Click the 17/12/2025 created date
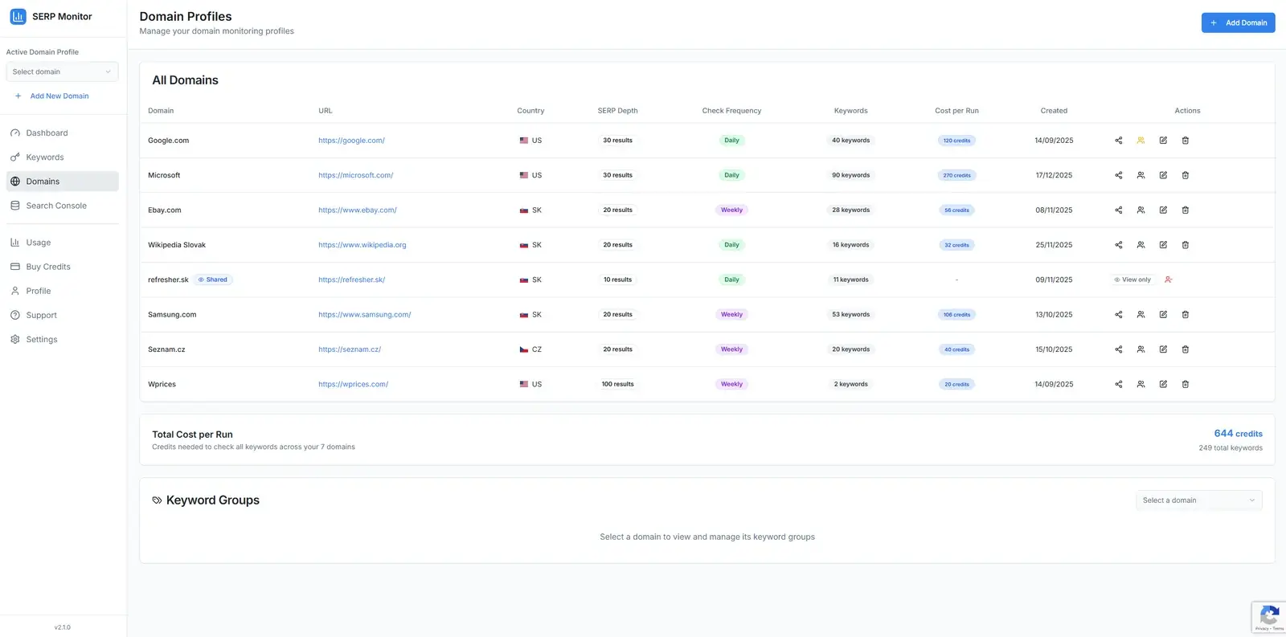Screen dimensions: 1286x637 coord(1054,175)
